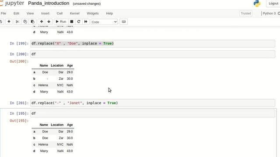Click Age header in Out[200] table
Screen dimensions: 280x157
click(70, 65)
